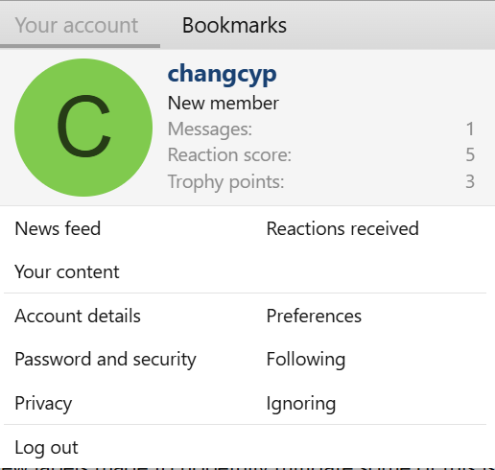Open Account details page

pyautogui.click(x=78, y=316)
